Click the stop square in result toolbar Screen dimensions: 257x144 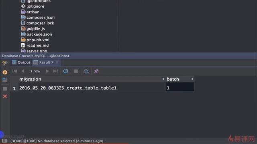(x=76, y=71)
